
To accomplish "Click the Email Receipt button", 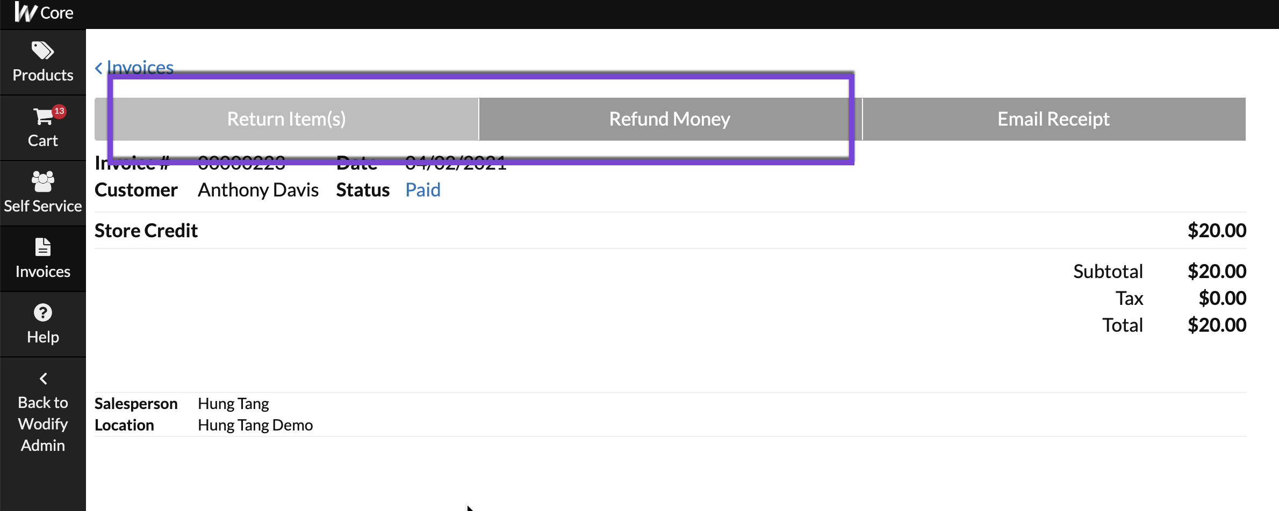I will (x=1054, y=119).
